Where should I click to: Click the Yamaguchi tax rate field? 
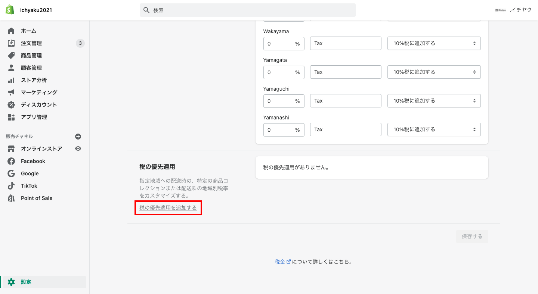tap(284, 101)
